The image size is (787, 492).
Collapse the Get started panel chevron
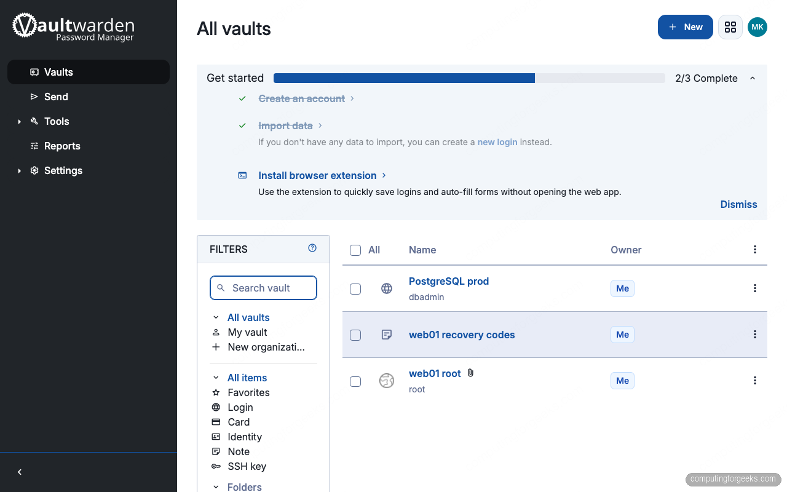tap(753, 78)
